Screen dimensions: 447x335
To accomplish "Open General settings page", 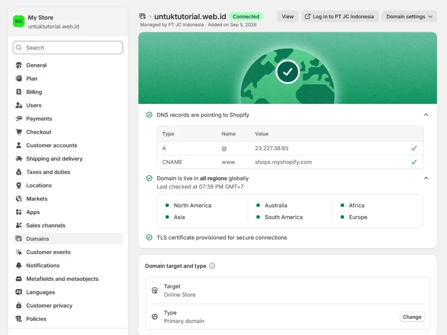I will [68, 66].
